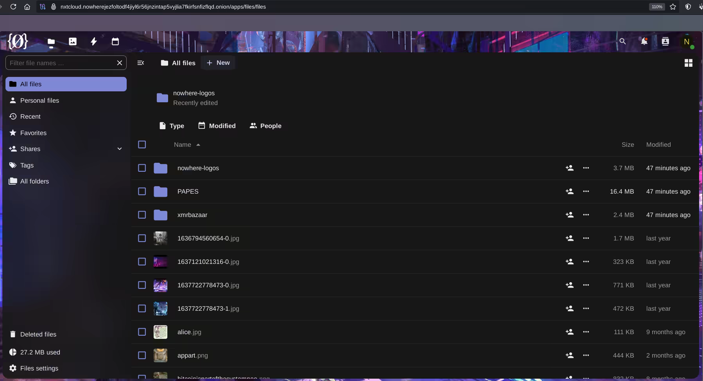
Task: Open the xmrbazaar folder
Action: pyautogui.click(x=192, y=215)
